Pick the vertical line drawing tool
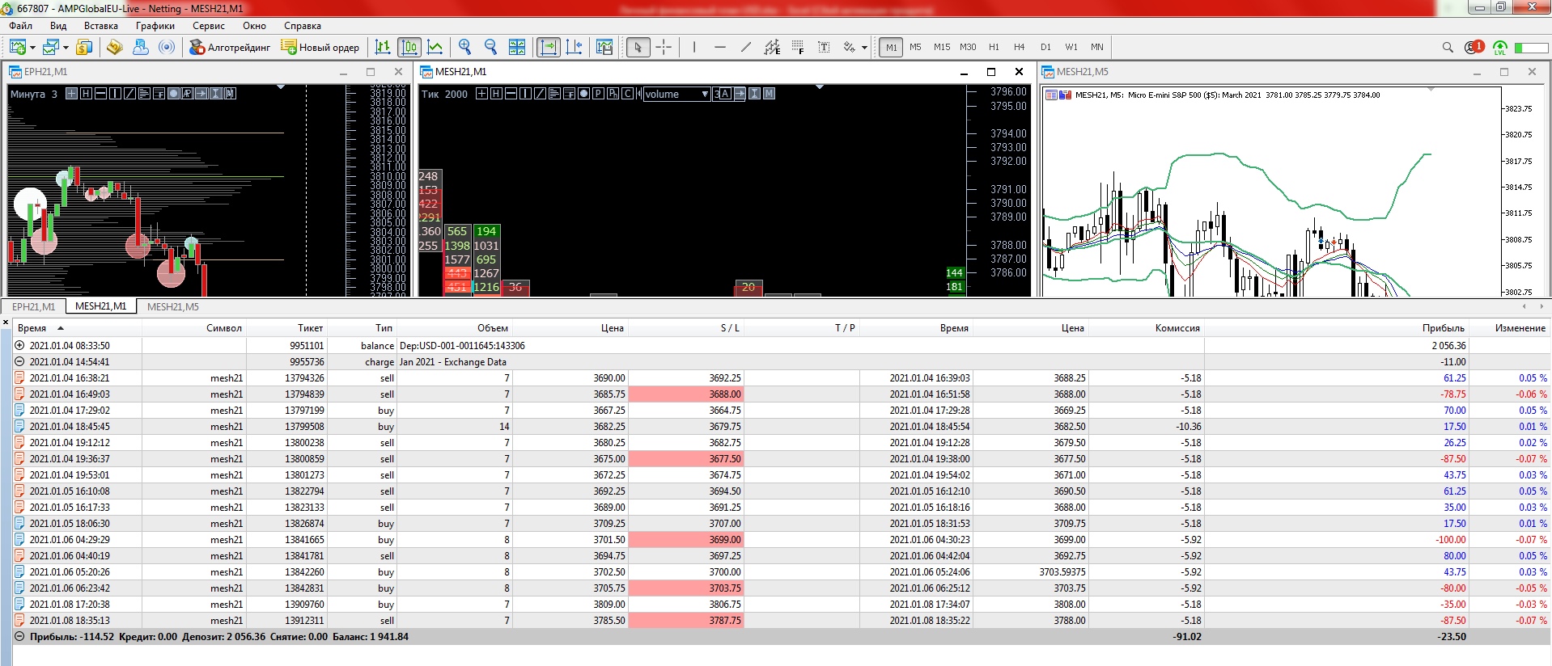 [x=694, y=47]
